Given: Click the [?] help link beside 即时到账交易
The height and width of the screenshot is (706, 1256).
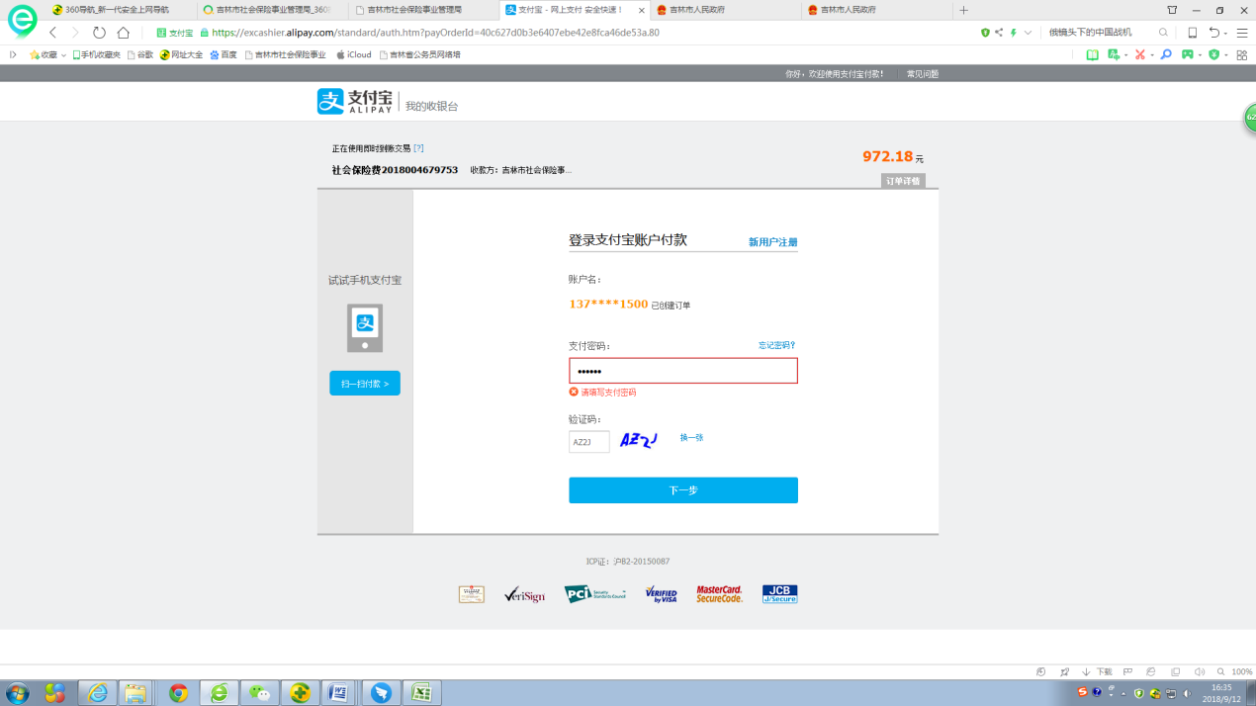Looking at the screenshot, I should (418, 148).
